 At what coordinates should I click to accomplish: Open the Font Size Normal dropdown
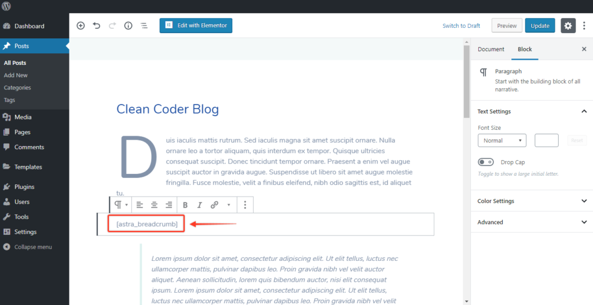click(x=502, y=140)
